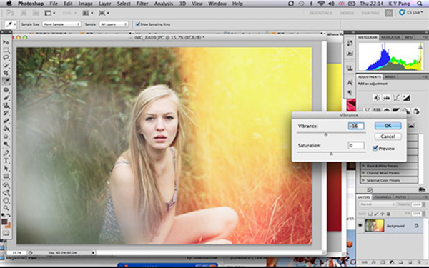Viewport: 429px width, 268px height.
Task: Uncheck Show Sampling Ring option
Action: (x=138, y=24)
